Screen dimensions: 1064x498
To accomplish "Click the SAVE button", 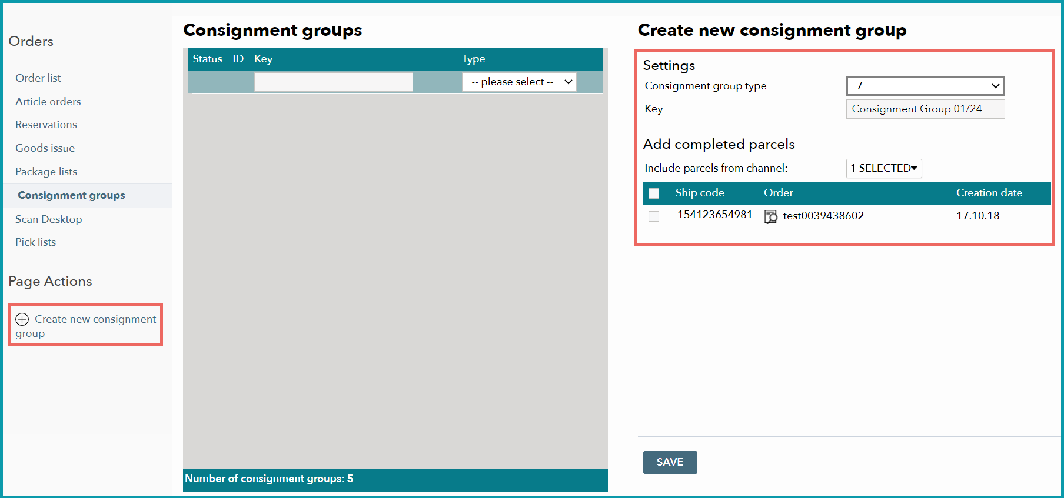I will click(670, 462).
